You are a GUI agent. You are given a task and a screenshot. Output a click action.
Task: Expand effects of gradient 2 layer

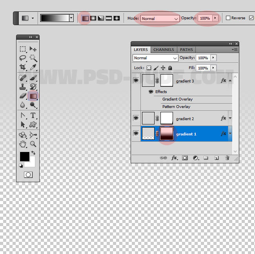pos(230,118)
